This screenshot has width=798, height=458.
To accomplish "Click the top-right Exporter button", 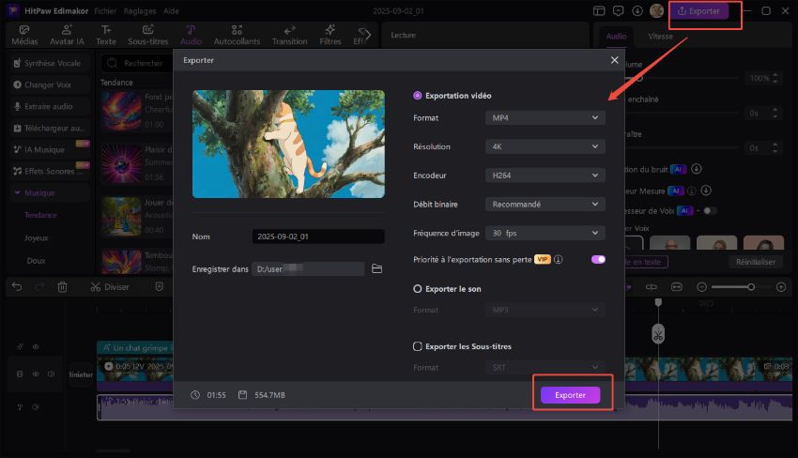I will [x=698, y=10].
